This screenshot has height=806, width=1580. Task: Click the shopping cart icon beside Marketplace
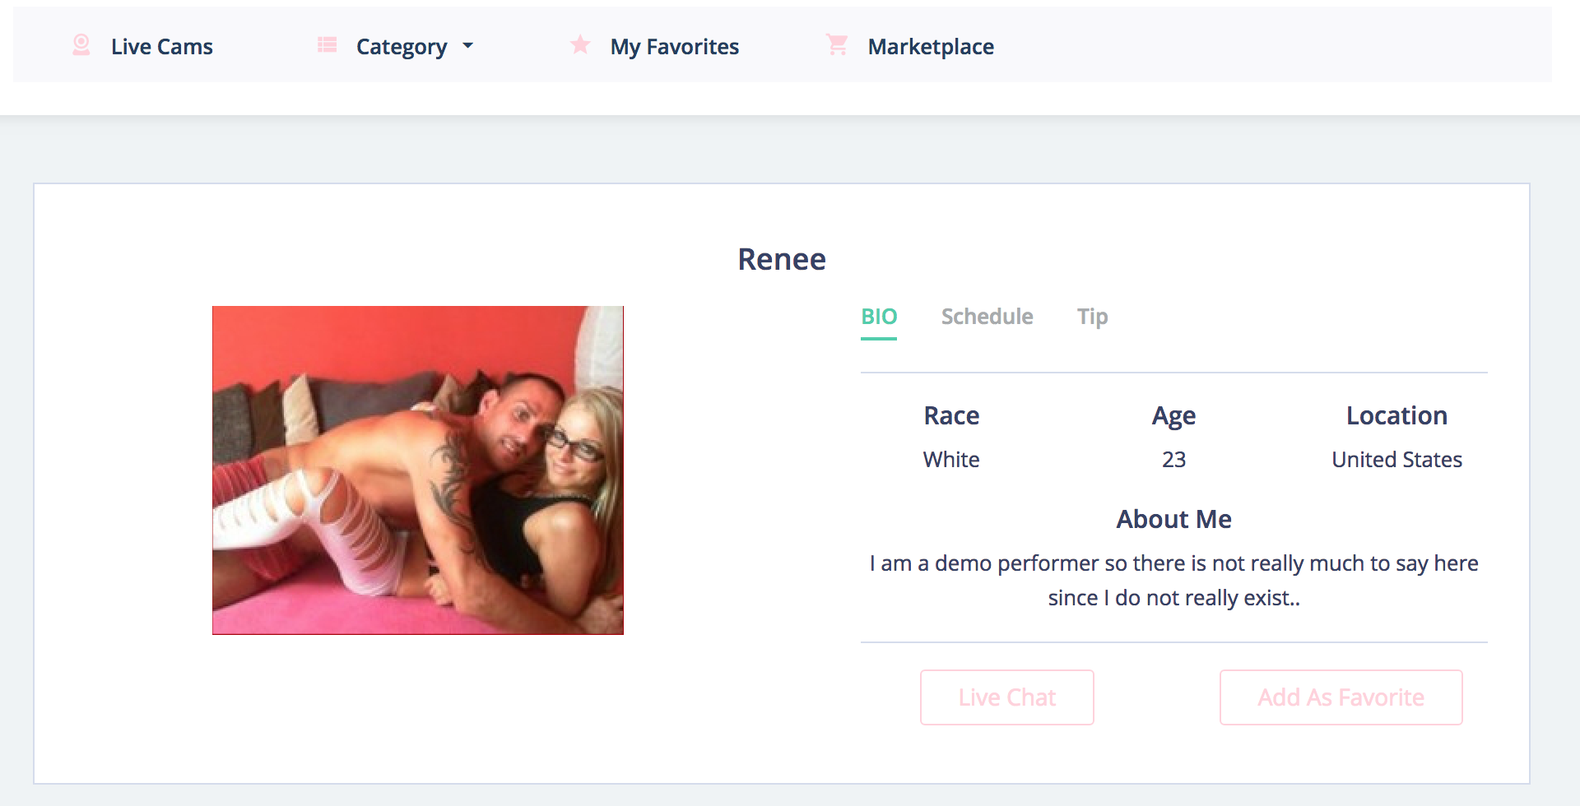pyautogui.click(x=837, y=44)
